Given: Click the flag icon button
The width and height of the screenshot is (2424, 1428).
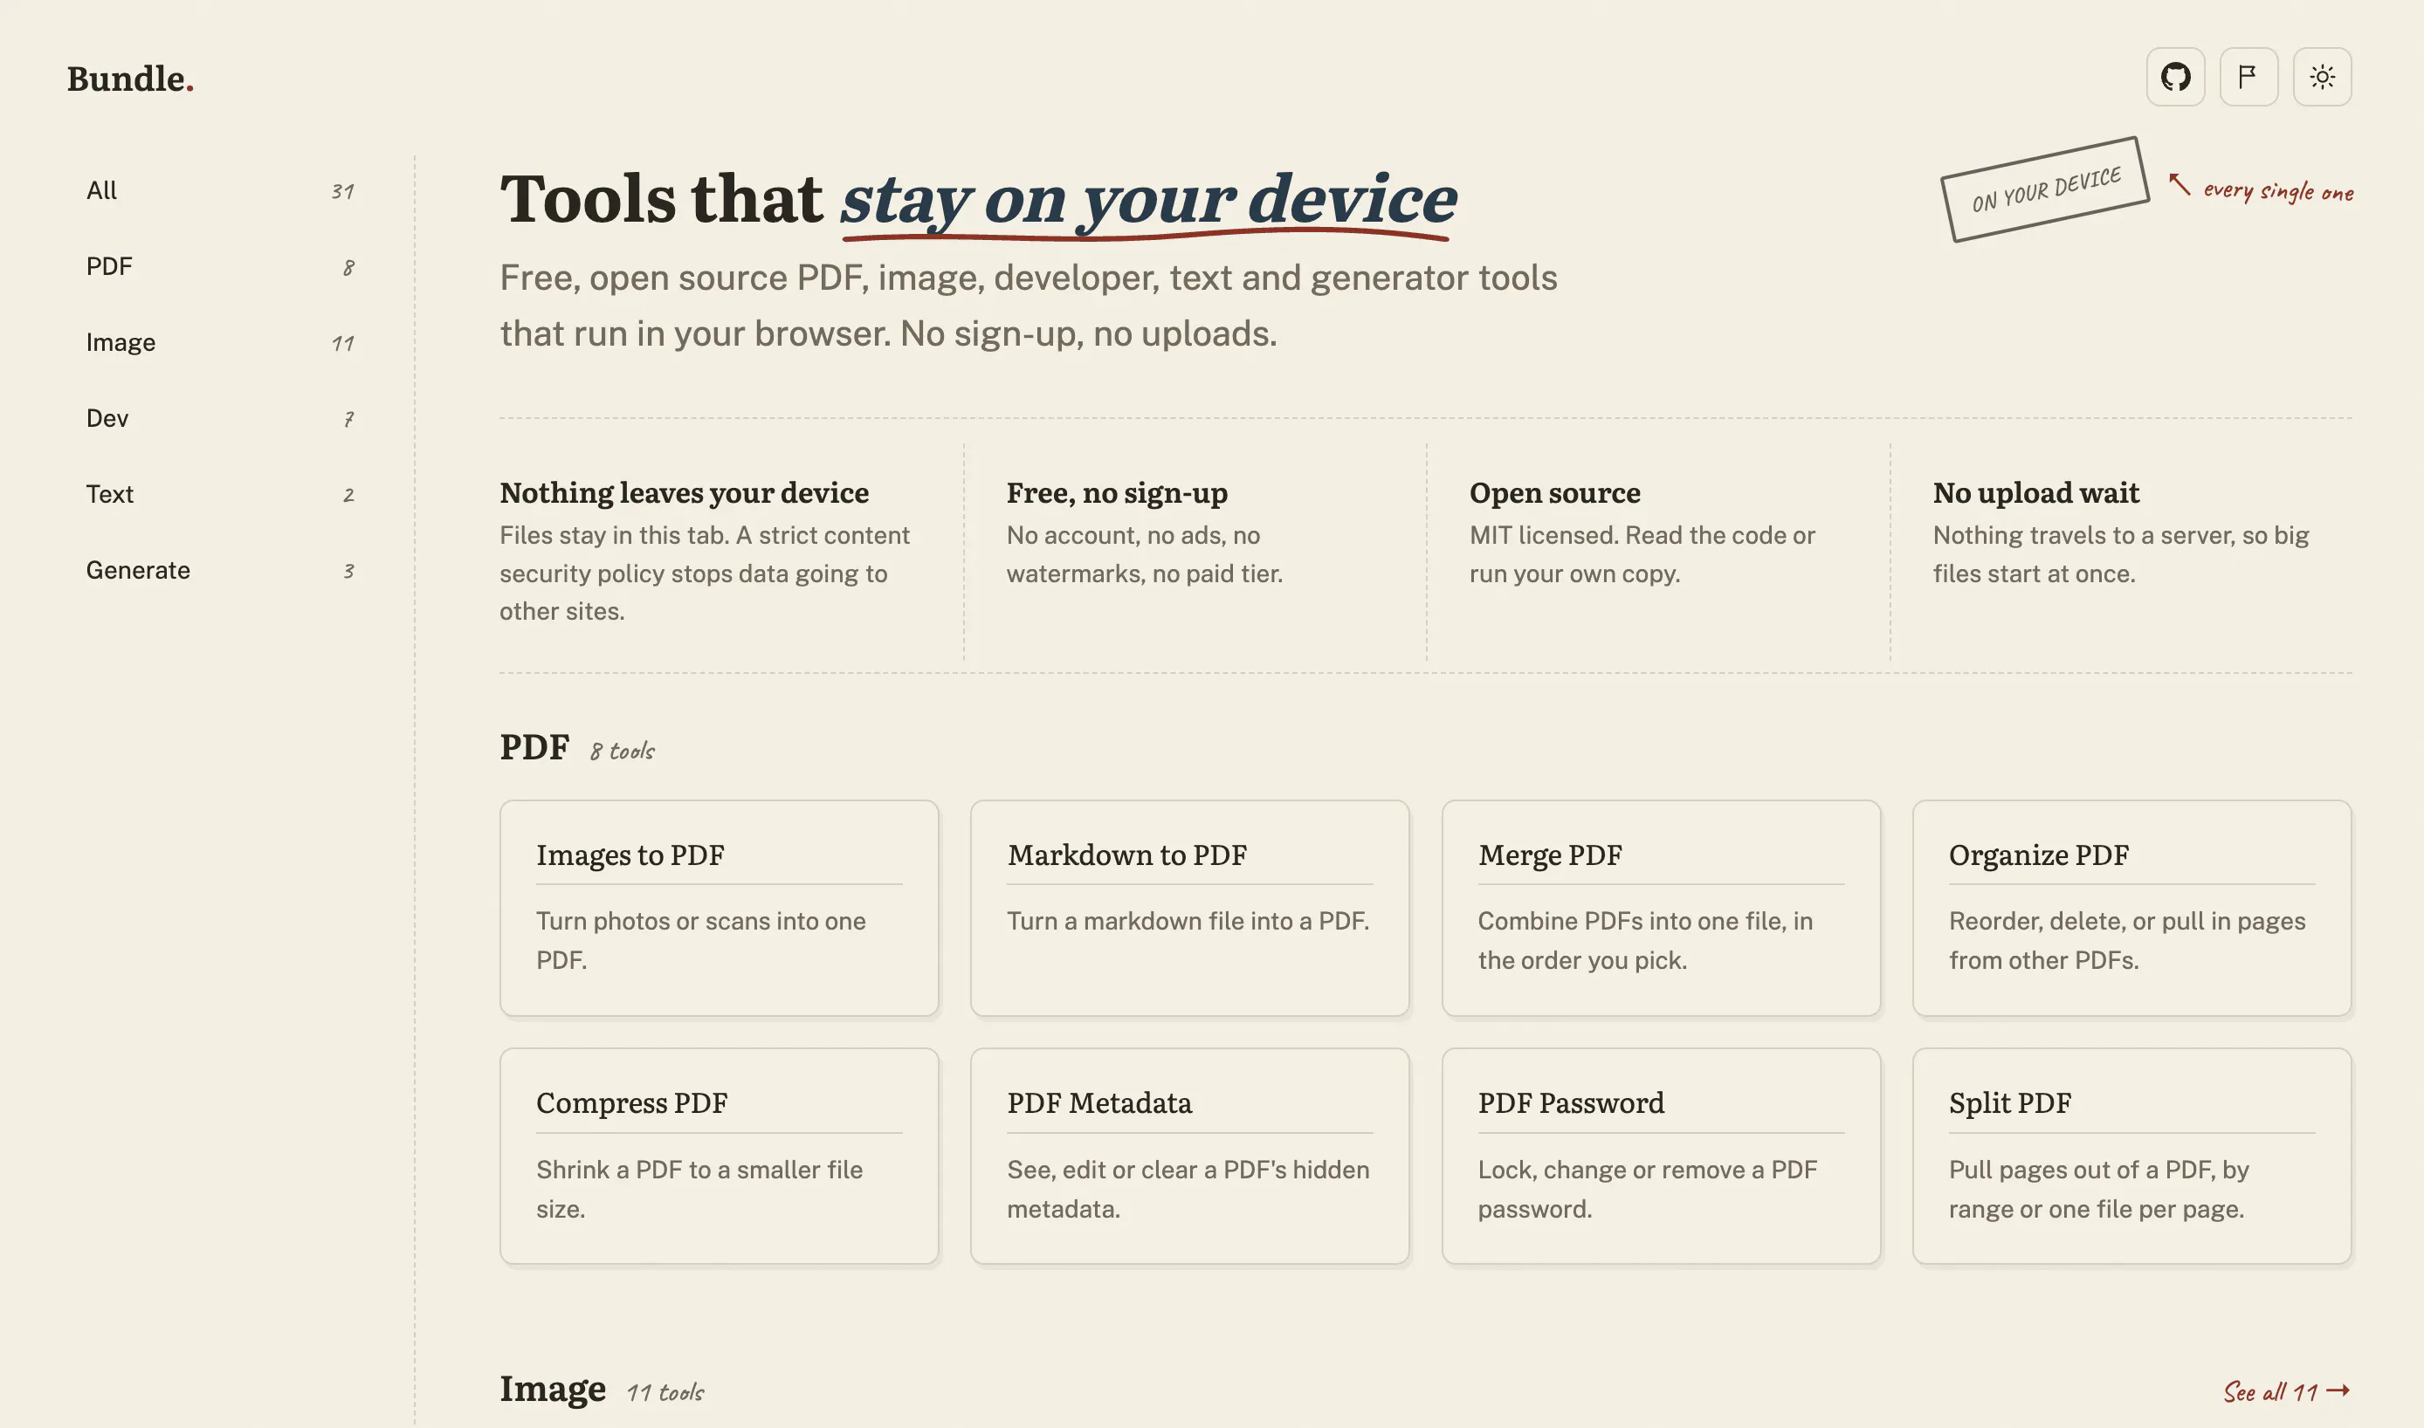Looking at the screenshot, I should point(2248,77).
